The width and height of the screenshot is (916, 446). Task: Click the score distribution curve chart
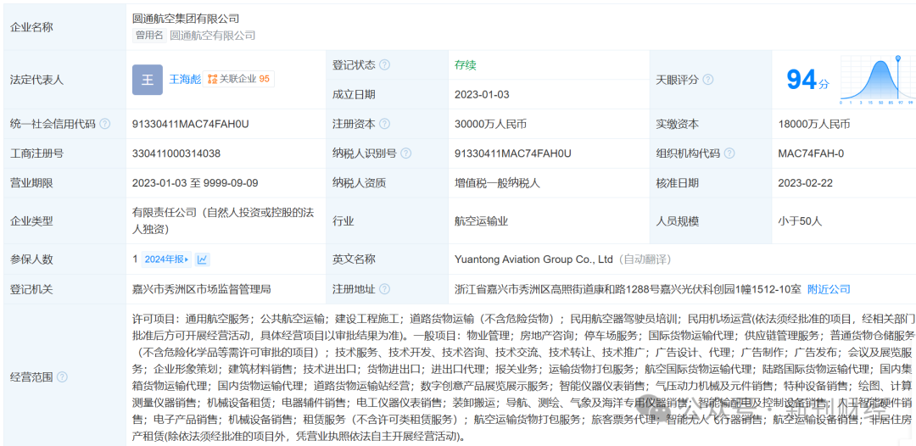878,80
